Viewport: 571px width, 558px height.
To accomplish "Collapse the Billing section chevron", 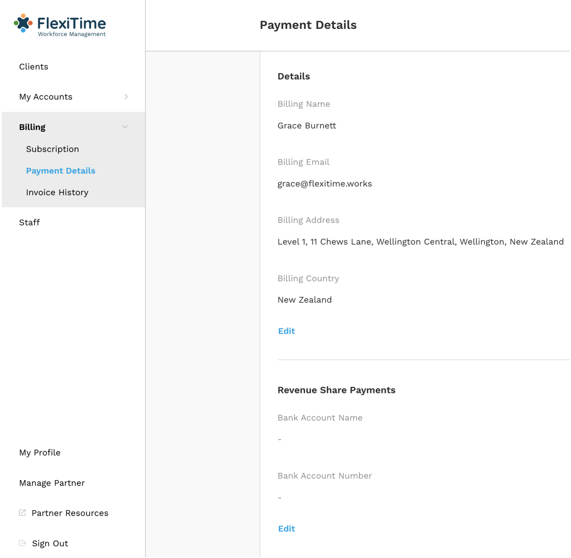I will click(x=125, y=127).
